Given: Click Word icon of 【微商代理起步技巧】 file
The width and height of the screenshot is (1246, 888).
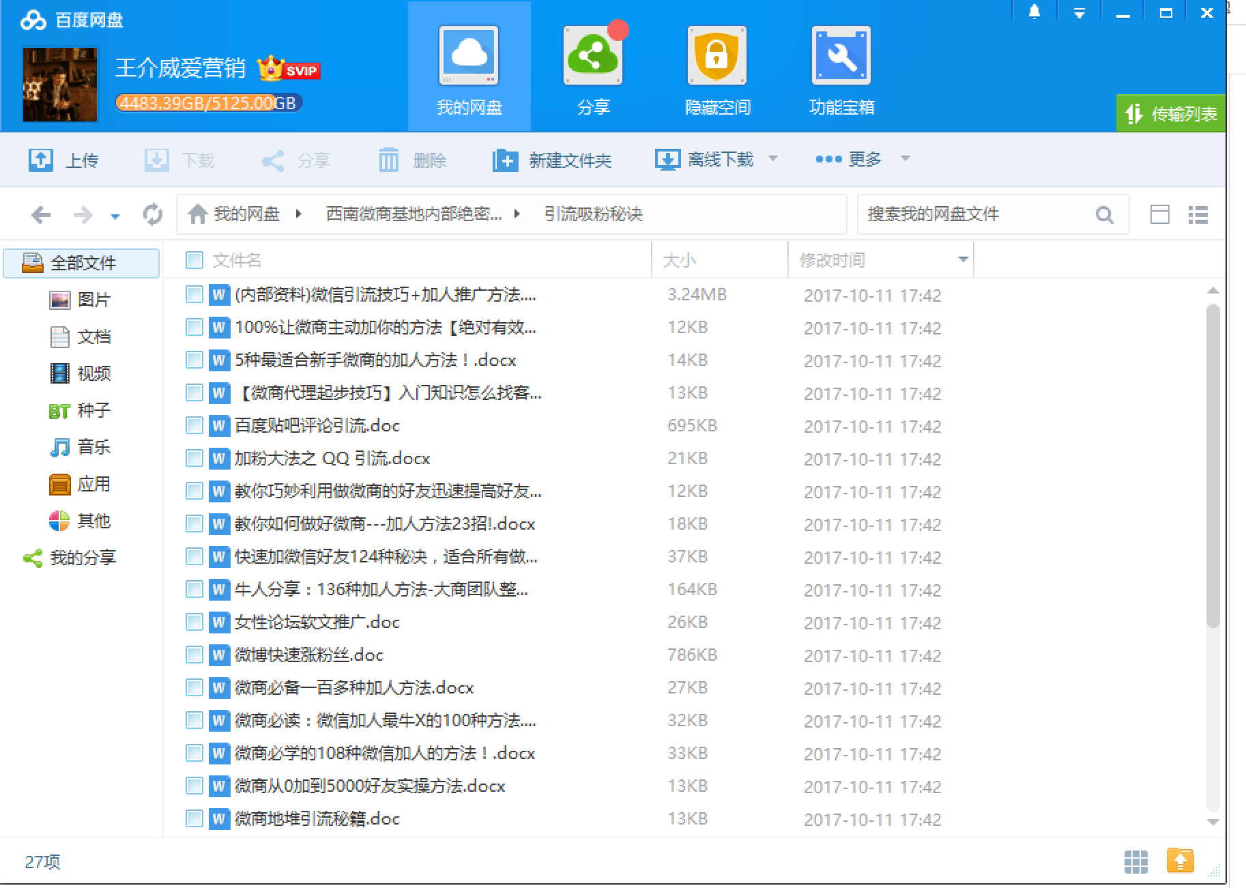Looking at the screenshot, I should click(218, 392).
